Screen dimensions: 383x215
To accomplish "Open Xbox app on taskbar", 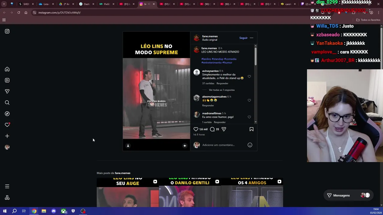I will click(63, 211).
